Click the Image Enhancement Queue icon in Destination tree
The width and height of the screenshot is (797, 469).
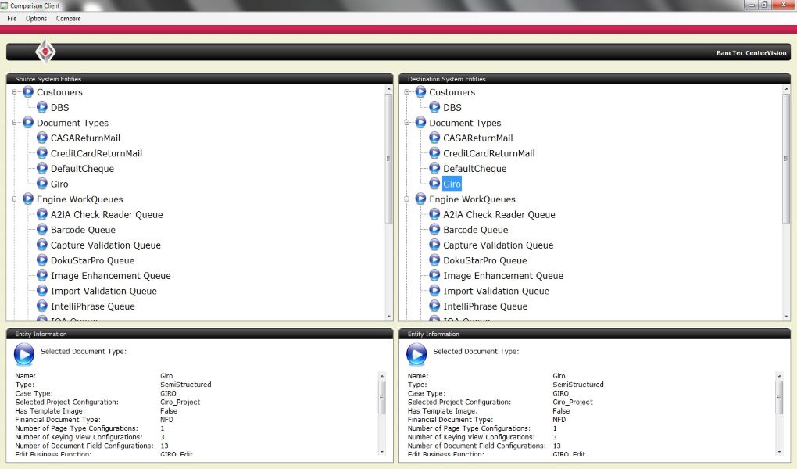tap(434, 275)
